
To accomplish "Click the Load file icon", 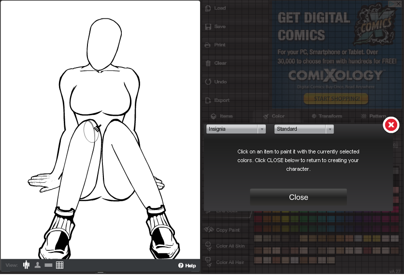I will coord(208,8).
